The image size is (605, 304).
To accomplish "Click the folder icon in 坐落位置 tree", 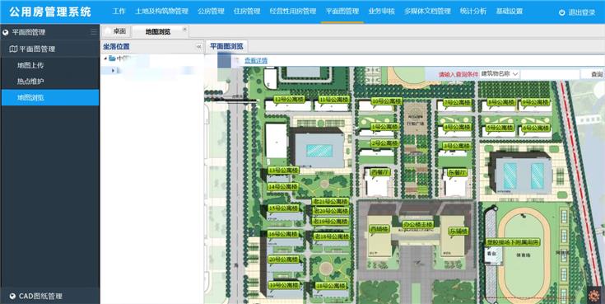I will click(112, 58).
